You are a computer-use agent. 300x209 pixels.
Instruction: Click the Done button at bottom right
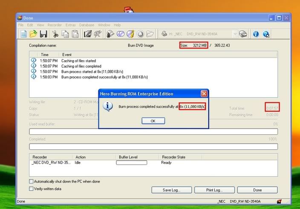tap(257, 190)
